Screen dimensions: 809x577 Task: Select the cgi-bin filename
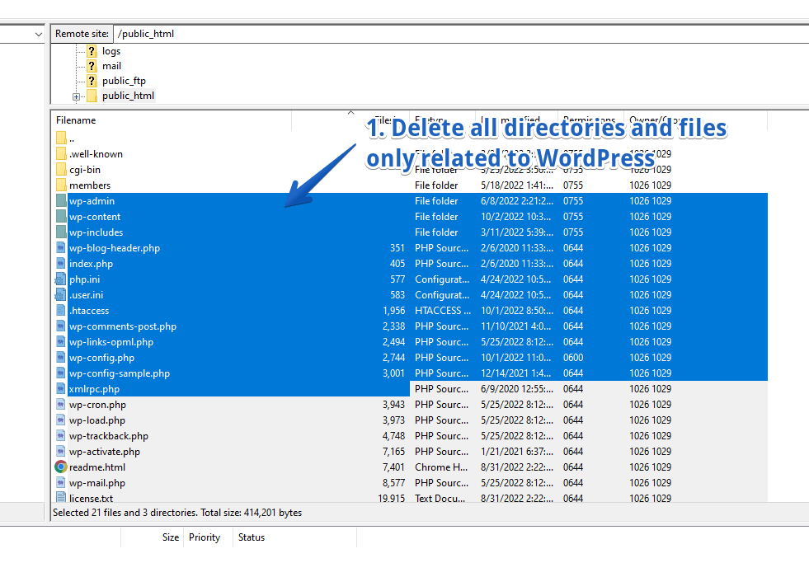tap(85, 170)
